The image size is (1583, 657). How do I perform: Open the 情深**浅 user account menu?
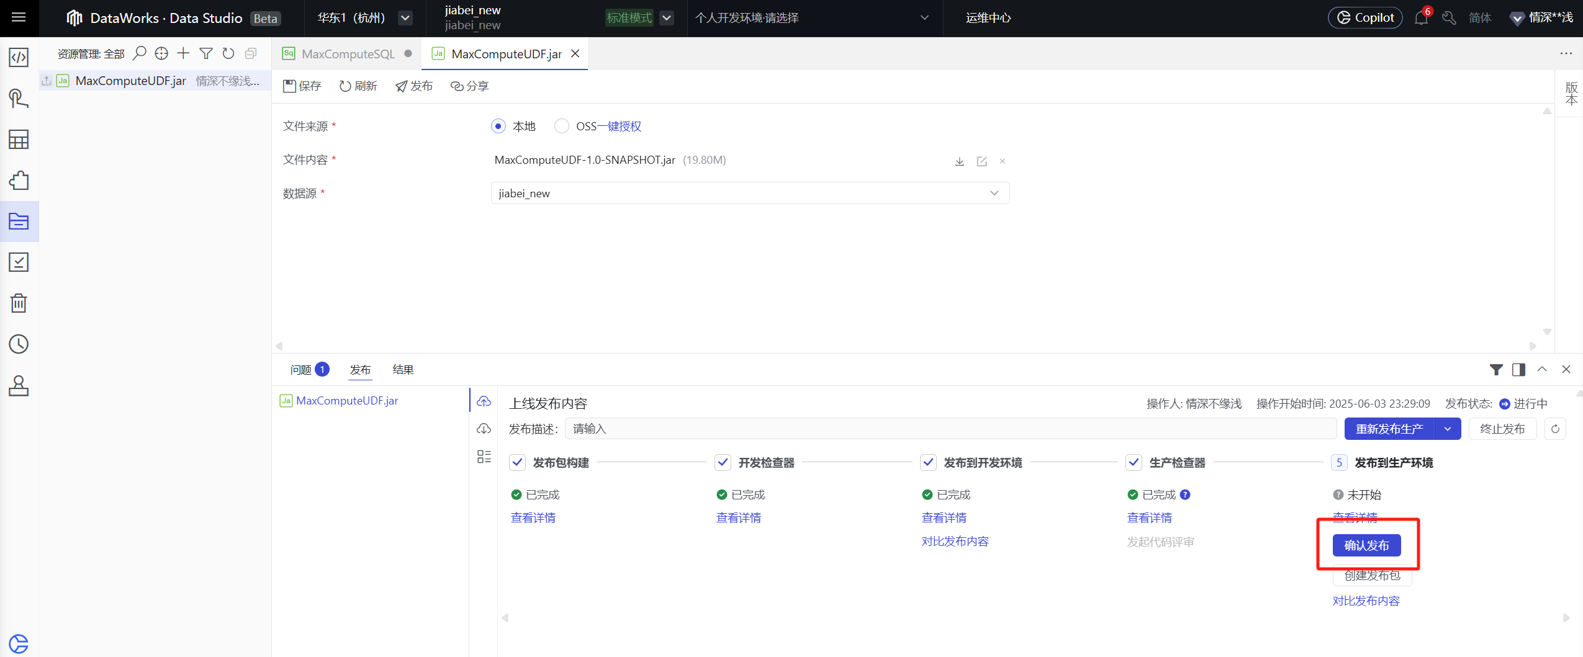click(1541, 17)
